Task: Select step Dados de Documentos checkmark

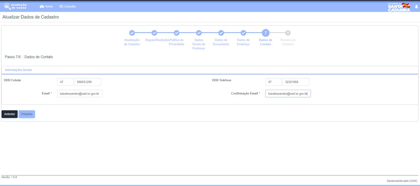Action: 221,33
